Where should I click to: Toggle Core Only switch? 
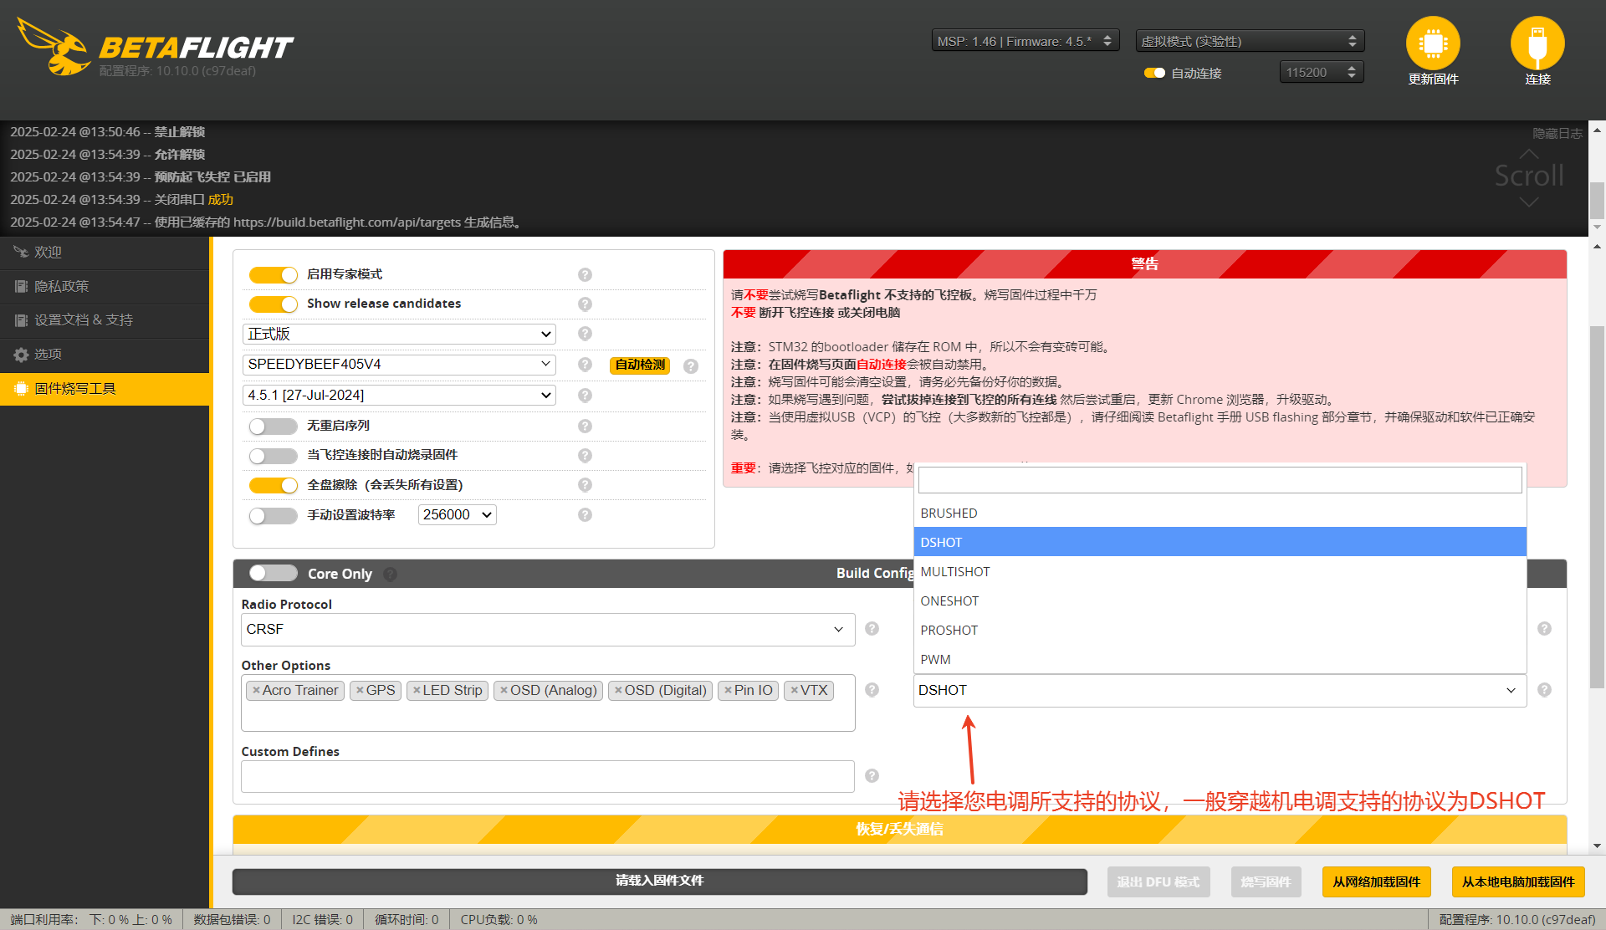coord(273,573)
